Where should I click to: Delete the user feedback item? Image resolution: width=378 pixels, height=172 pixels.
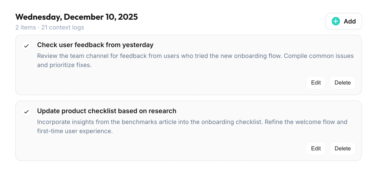pyautogui.click(x=342, y=83)
